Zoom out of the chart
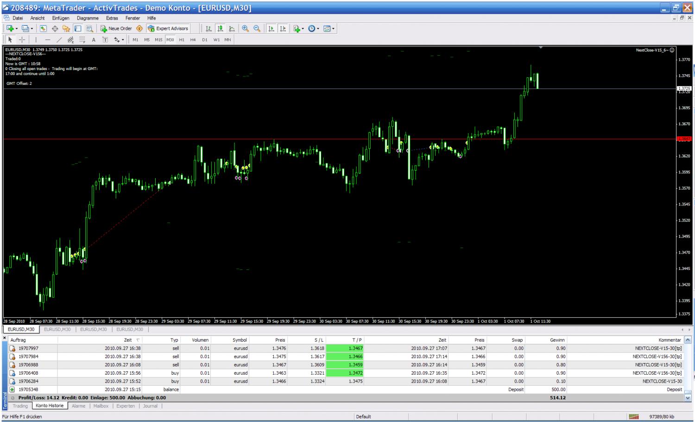 click(257, 28)
